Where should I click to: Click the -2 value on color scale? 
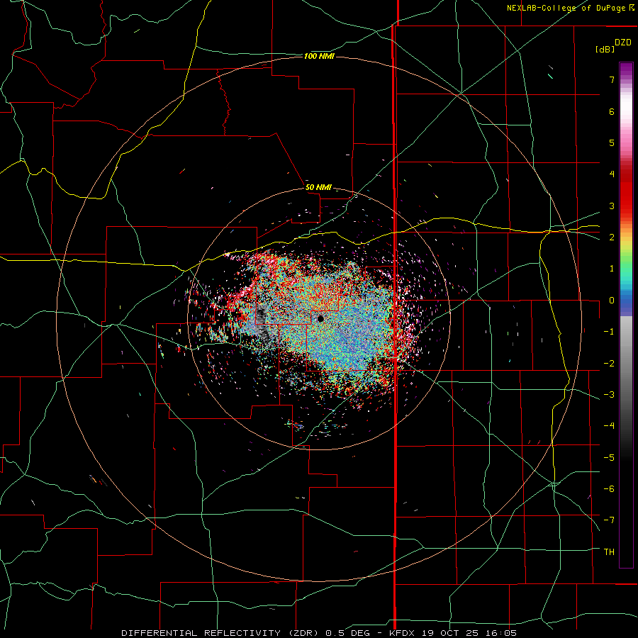click(609, 364)
